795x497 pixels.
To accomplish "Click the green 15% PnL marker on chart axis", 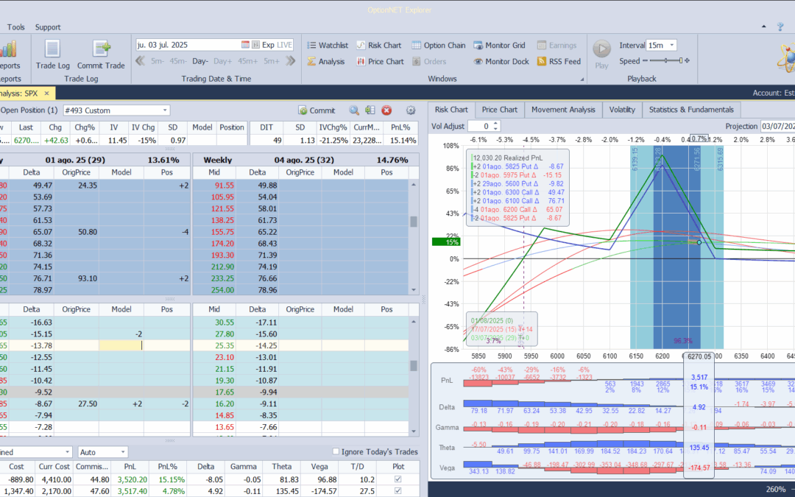I will (x=445, y=242).
